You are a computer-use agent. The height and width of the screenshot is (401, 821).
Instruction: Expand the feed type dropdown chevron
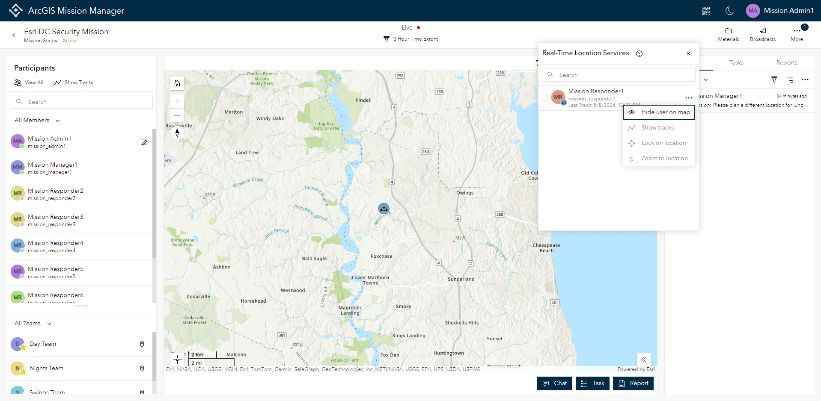tap(706, 80)
